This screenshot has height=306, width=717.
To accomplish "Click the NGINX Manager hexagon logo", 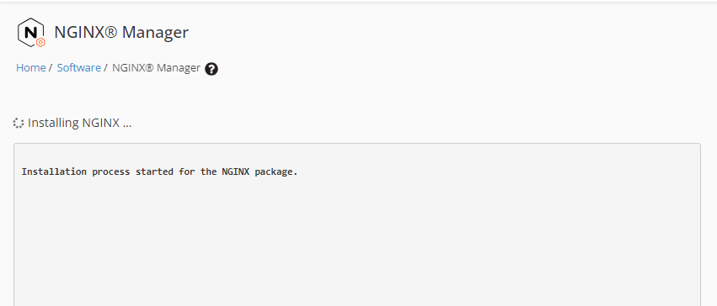I will click(31, 33).
